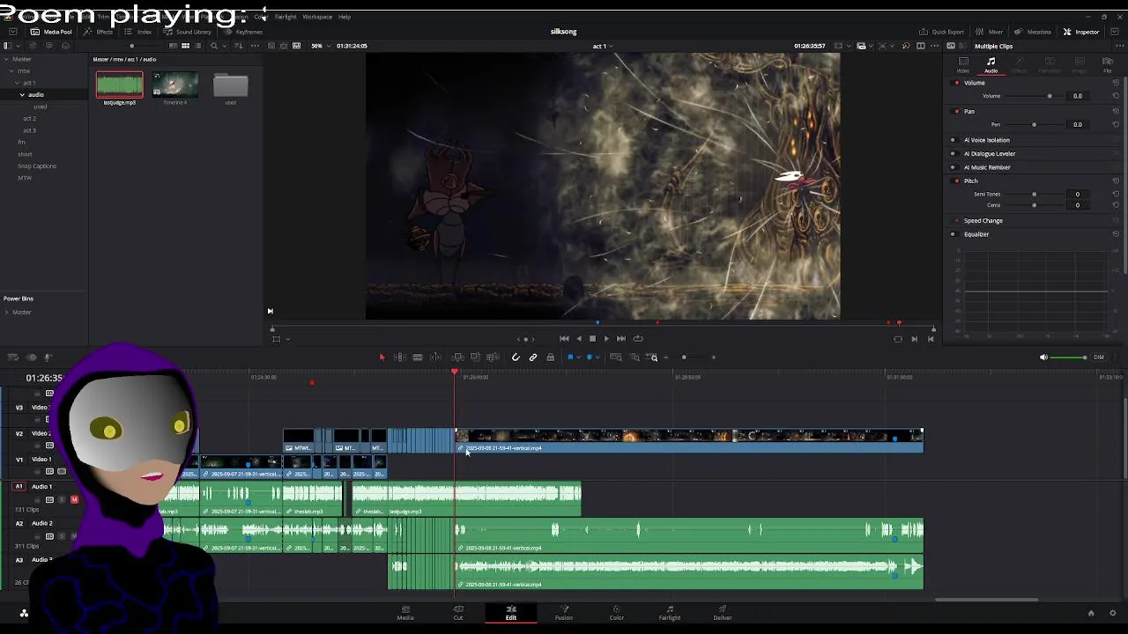Reset the Volume parameter value

point(1116,96)
